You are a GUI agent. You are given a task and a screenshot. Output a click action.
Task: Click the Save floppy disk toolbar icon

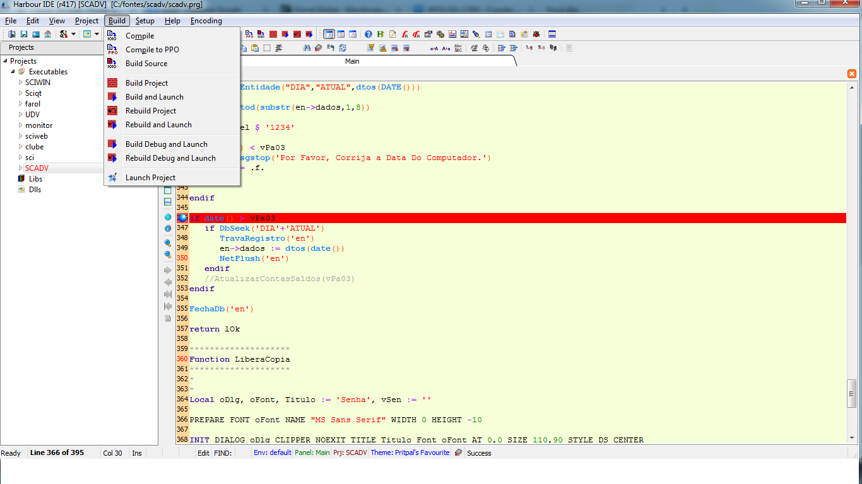click(23, 34)
